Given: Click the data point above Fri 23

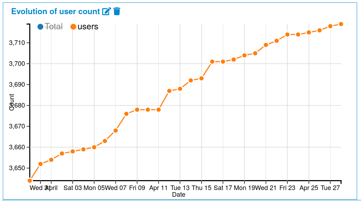Looking at the screenshot, I should pyautogui.click(x=287, y=35).
